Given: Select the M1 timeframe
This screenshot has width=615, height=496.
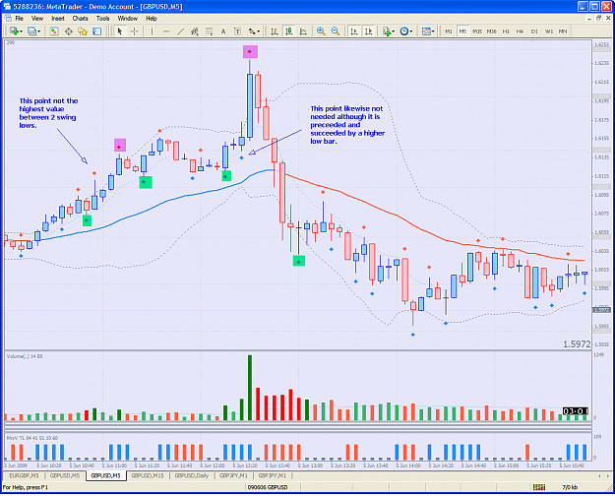Looking at the screenshot, I should (x=449, y=31).
